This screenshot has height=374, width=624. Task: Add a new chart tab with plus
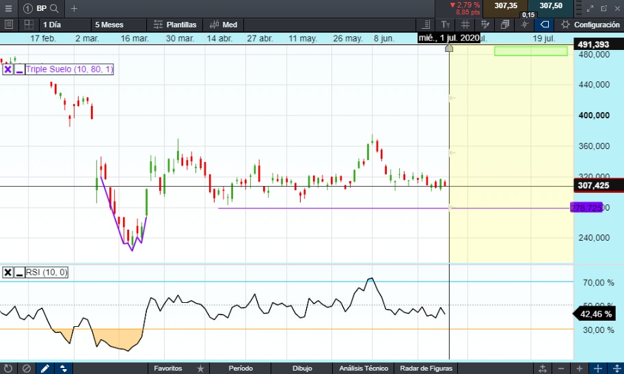coord(74,8)
